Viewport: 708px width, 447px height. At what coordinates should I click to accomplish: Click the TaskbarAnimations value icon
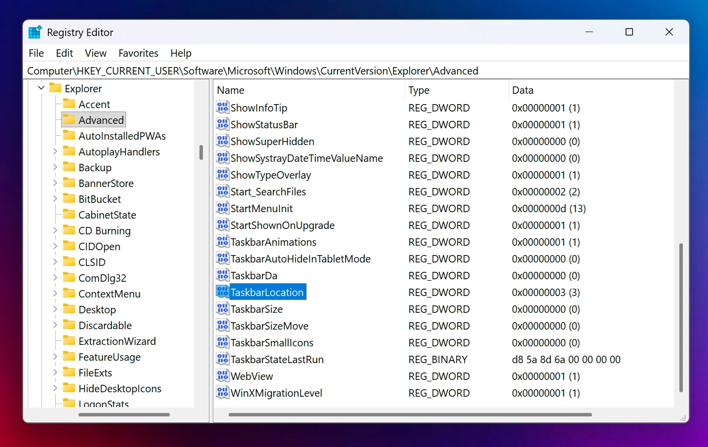pyautogui.click(x=223, y=241)
